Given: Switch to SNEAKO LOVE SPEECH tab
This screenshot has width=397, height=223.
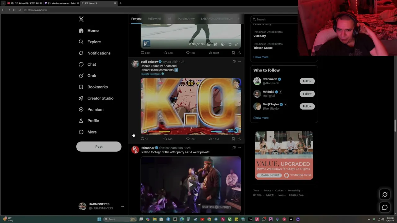Looking at the screenshot, I should [216, 19].
